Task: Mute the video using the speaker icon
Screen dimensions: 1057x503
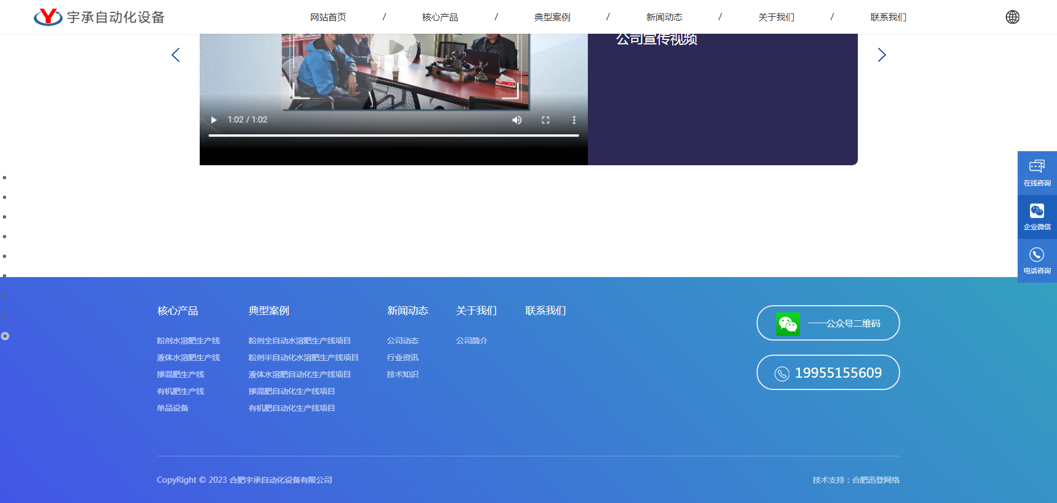Action: (x=516, y=120)
